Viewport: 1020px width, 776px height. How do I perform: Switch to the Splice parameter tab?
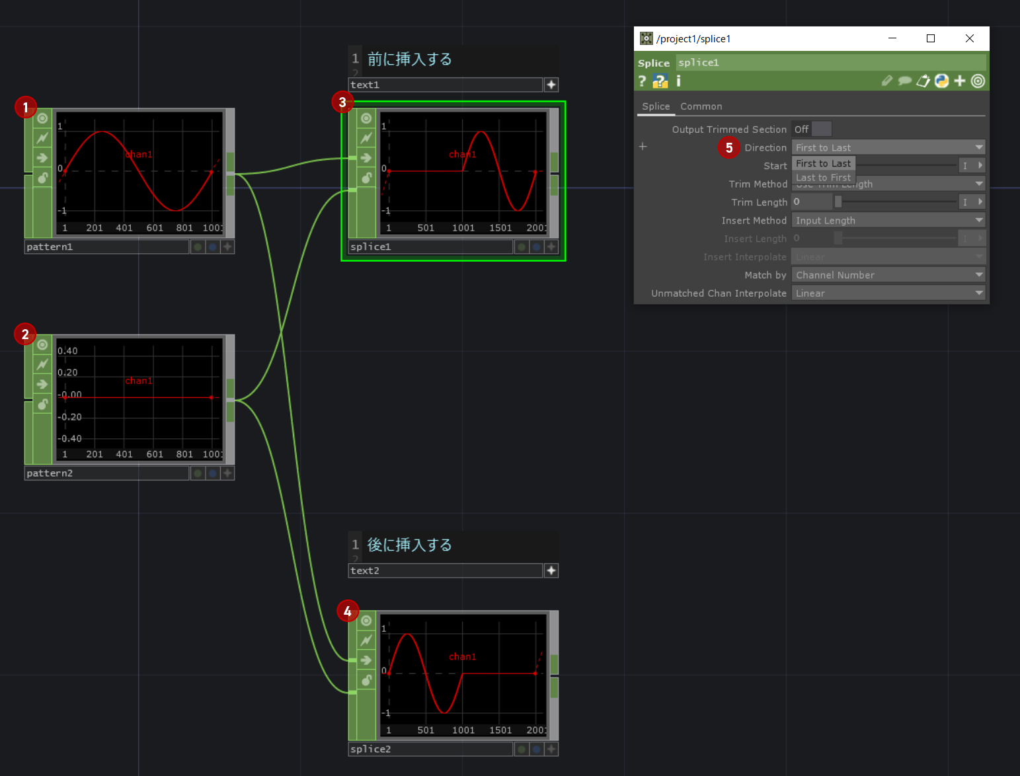click(656, 106)
